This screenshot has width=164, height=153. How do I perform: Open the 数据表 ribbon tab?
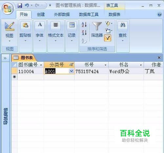point(114,14)
